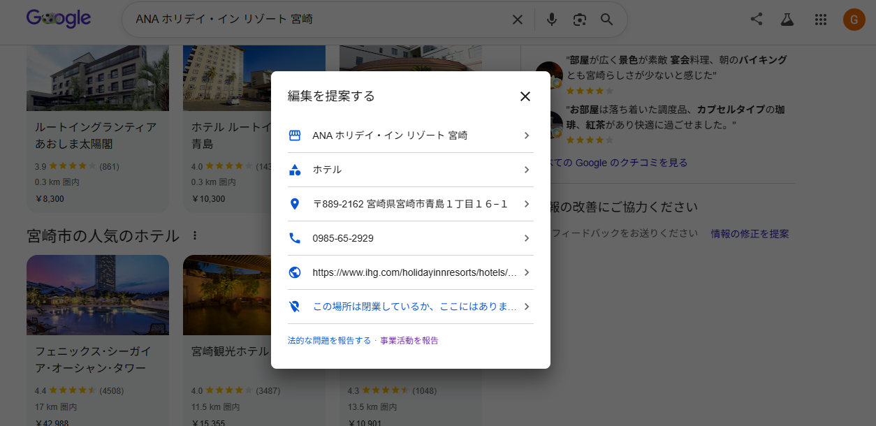Click 法的な問題を報告する link
876x426 pixels.
click(x=329, y=341)
